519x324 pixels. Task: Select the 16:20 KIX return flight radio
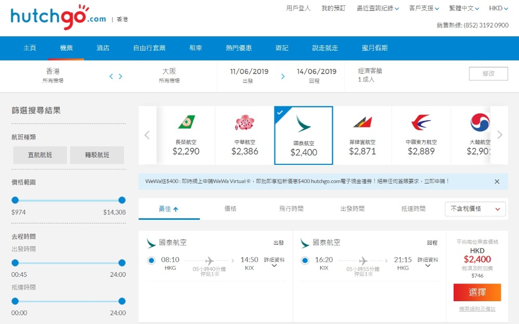[x=305, y=261]
